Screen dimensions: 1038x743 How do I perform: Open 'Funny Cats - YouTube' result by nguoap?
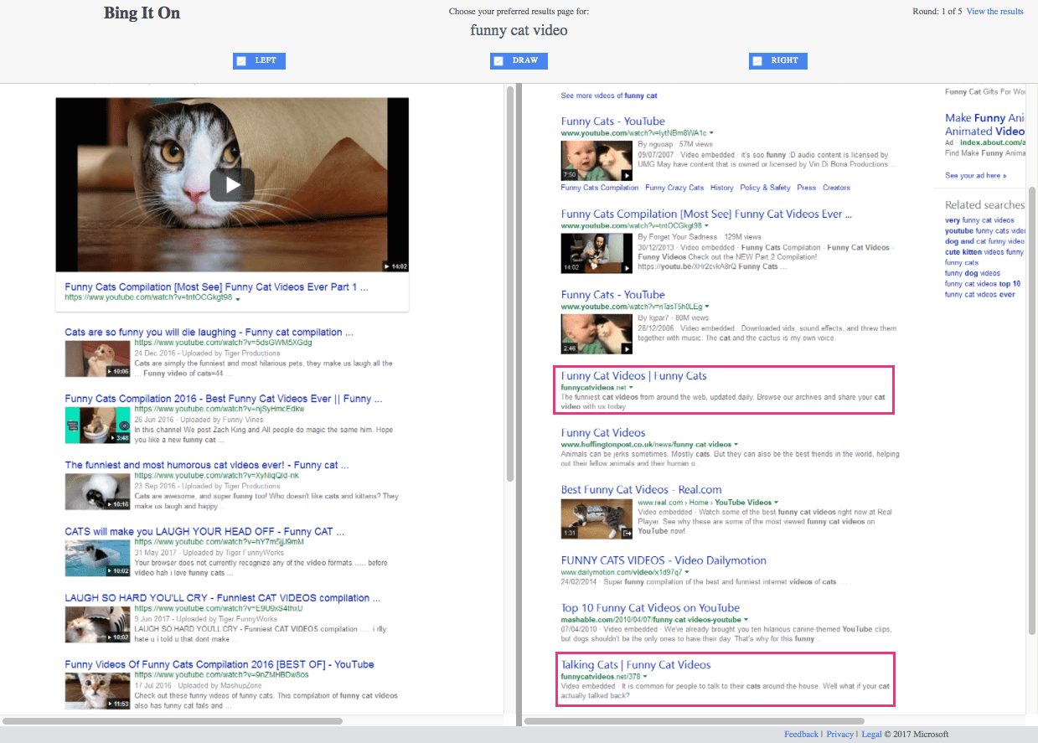[x=613, y=121]
